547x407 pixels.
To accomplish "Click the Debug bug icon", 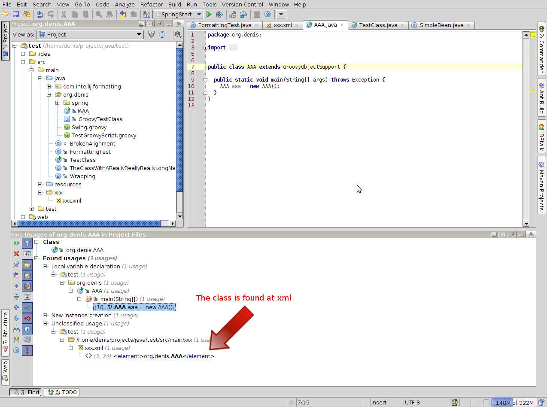I will (219, 14).
